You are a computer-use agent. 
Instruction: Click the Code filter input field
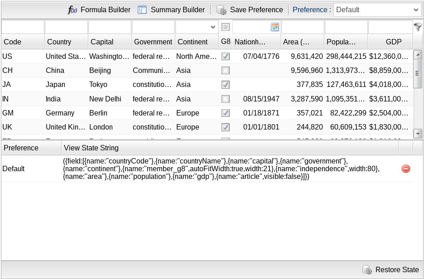[x=23, y=27]
